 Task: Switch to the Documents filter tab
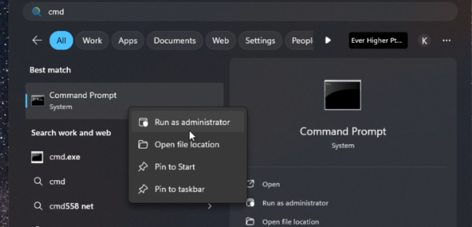[x=174, y=41]
